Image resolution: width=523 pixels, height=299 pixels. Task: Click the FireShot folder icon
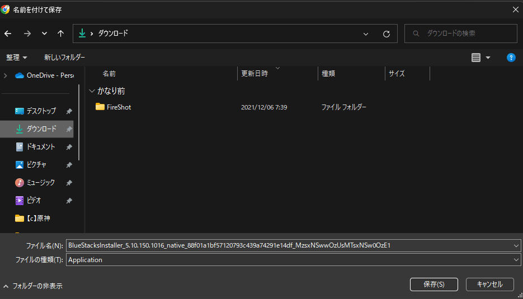(x=100, y=107)
